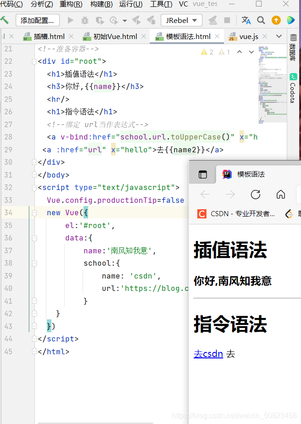Open the profiler dropdown arrow
The image size is (301, 424).
pyautogui.click(x=125, y=21)
